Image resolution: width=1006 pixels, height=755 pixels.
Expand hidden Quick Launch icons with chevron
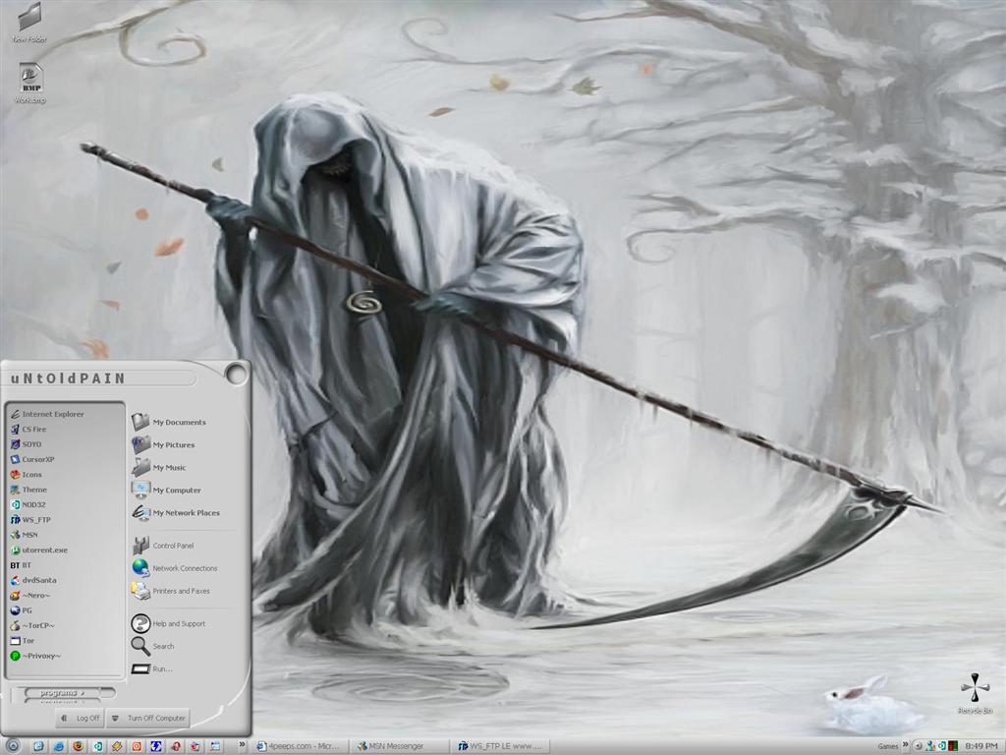click(242, 745)
